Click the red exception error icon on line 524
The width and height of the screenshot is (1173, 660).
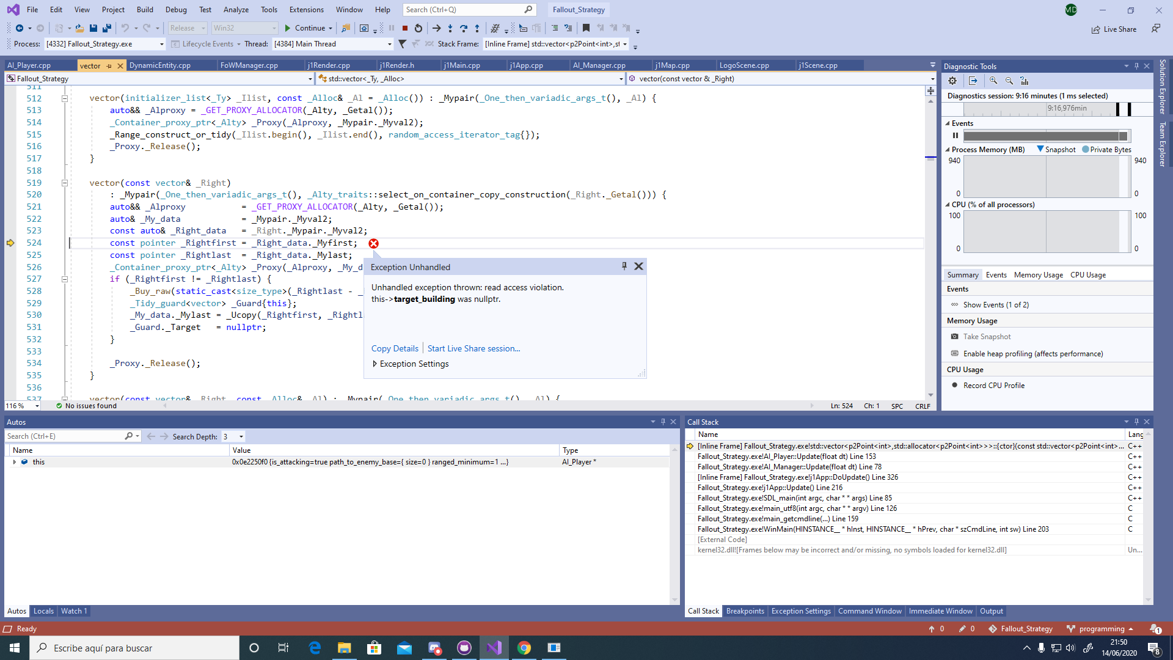[x=373, y=243]
